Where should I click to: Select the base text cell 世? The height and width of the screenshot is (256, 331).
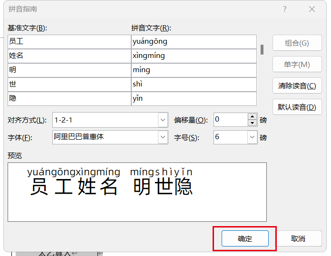[x=69, y=85]
